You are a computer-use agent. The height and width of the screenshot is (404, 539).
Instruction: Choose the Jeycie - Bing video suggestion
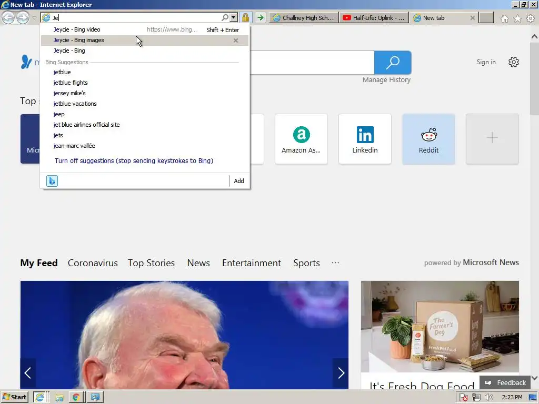[x=145, y=29]
